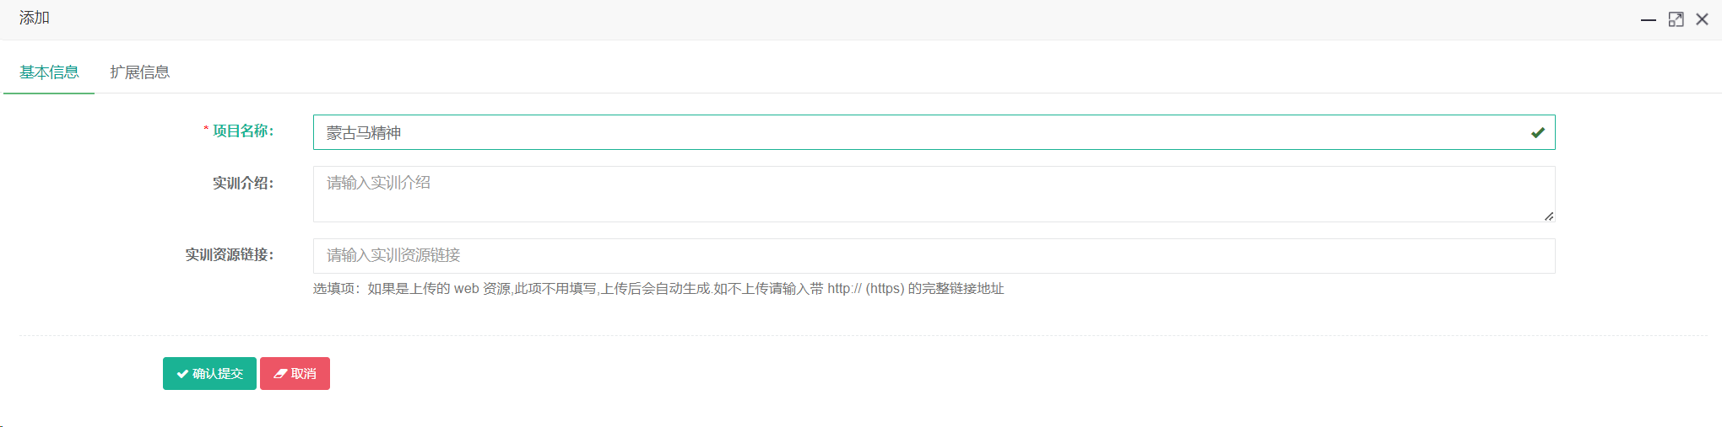Click the 实训资源链接 label
1722x427 pixels.
coord(230,255)
